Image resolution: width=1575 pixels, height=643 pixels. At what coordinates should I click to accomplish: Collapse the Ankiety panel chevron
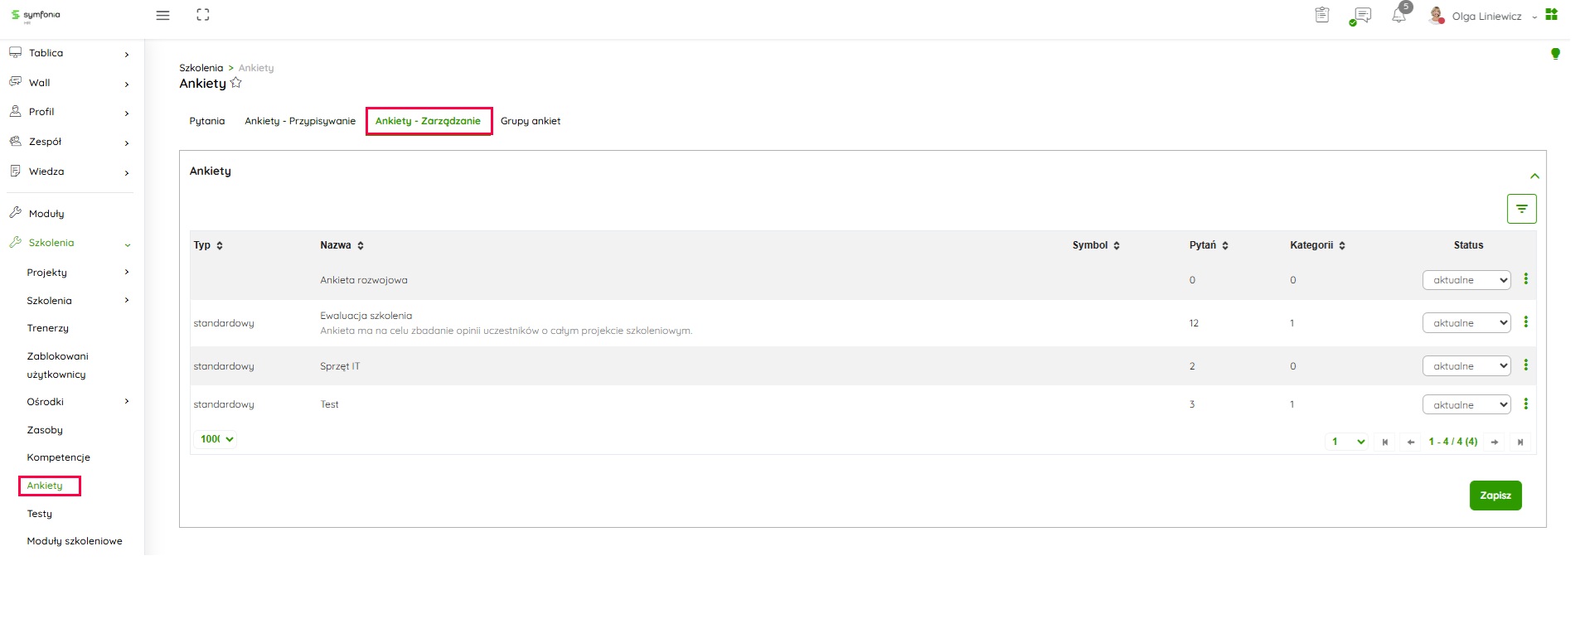coord(1534,176)
